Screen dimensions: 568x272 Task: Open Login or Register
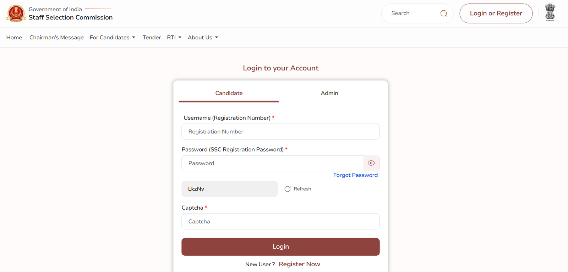(x=496, y=13)
